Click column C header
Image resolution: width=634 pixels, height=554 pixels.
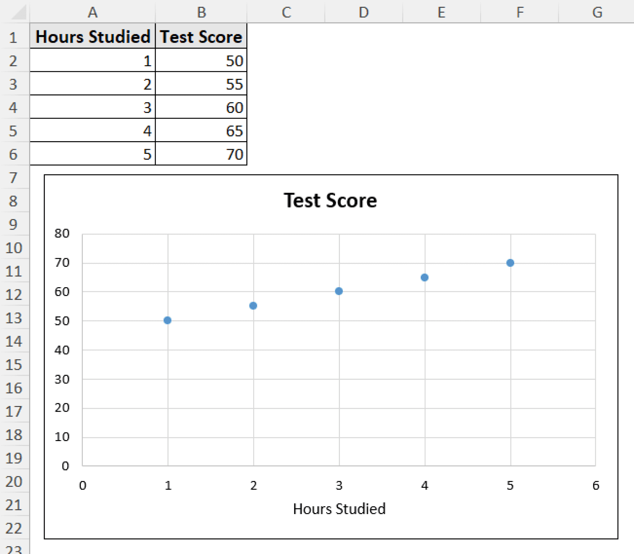[286, 12]
